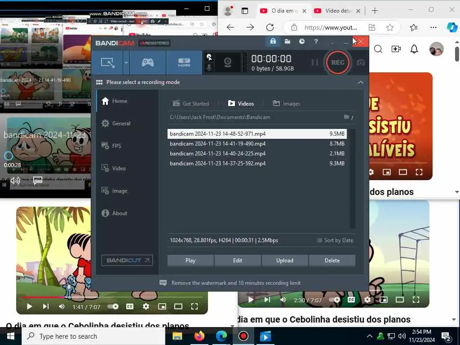Open screen recording mode dropdown arrow
The image size is (460, 345).
click(x=126, y=62)
